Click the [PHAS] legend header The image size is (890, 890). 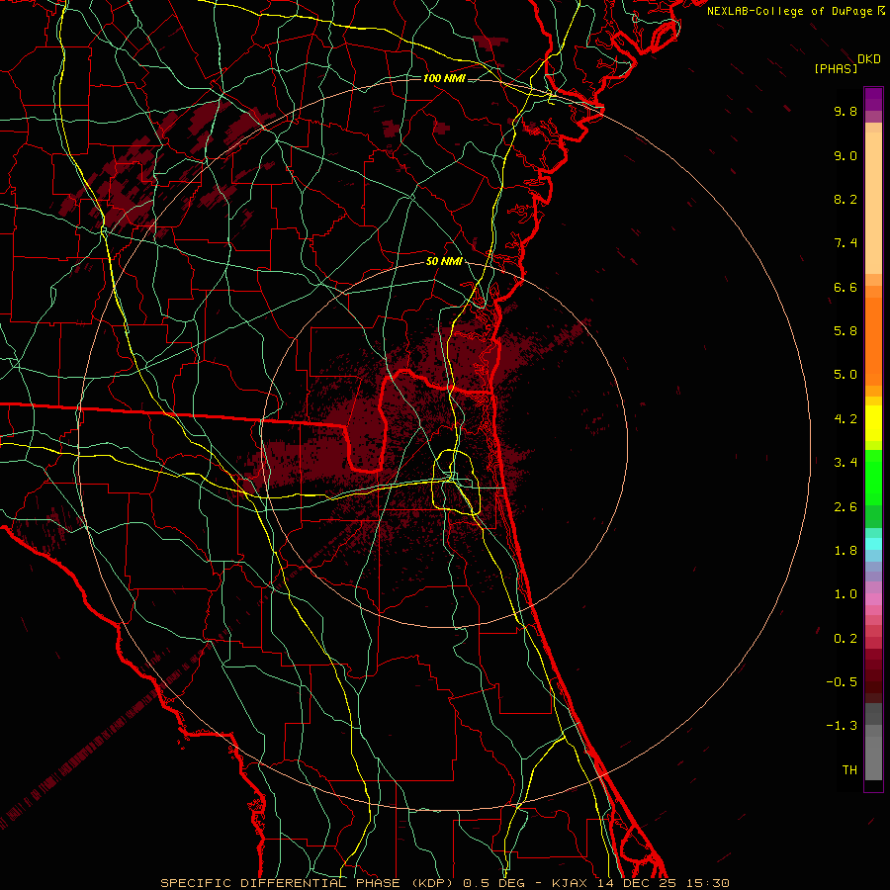click(x=836, y=68)
